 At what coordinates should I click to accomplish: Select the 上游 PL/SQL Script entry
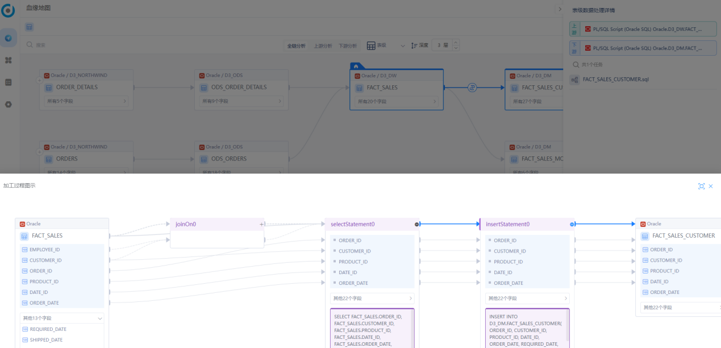click(643, 29)
